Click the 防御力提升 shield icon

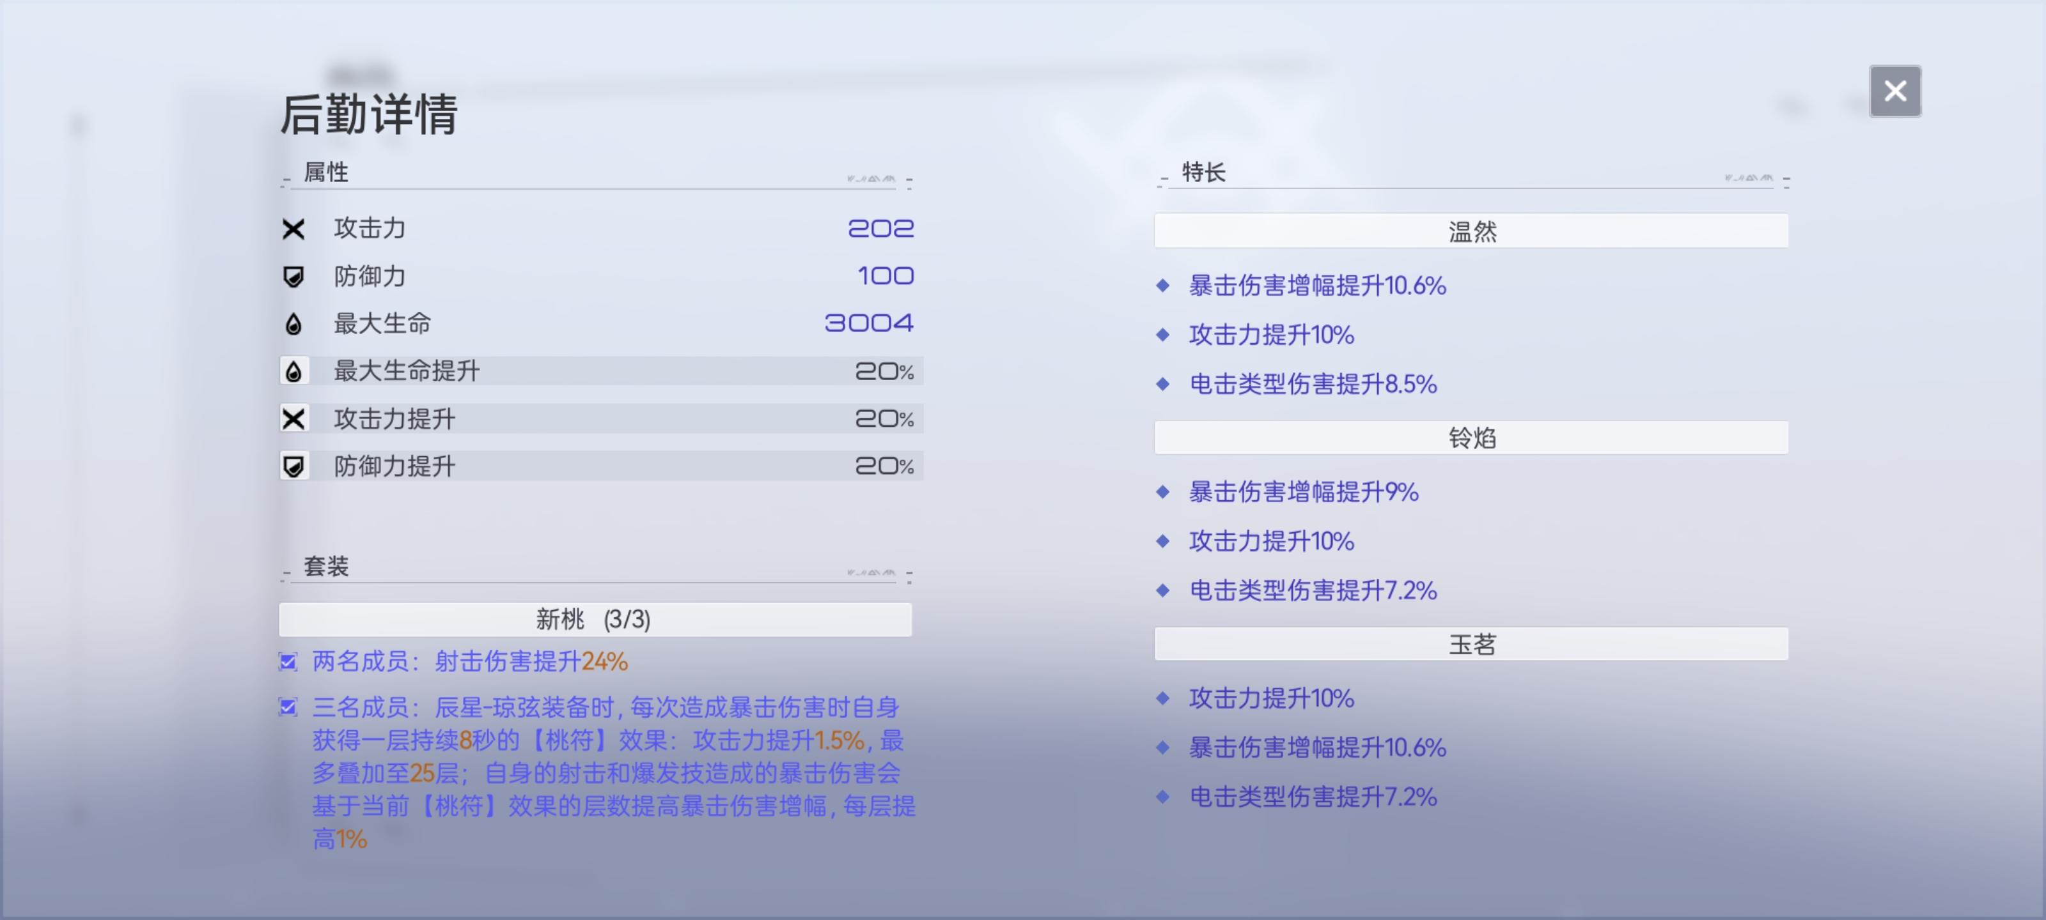coord(293,466)
